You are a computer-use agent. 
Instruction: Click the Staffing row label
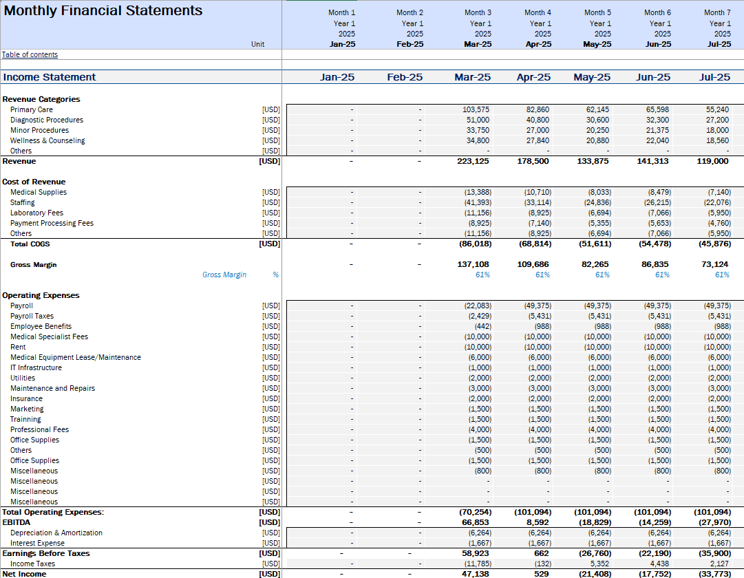coord(23,203)
